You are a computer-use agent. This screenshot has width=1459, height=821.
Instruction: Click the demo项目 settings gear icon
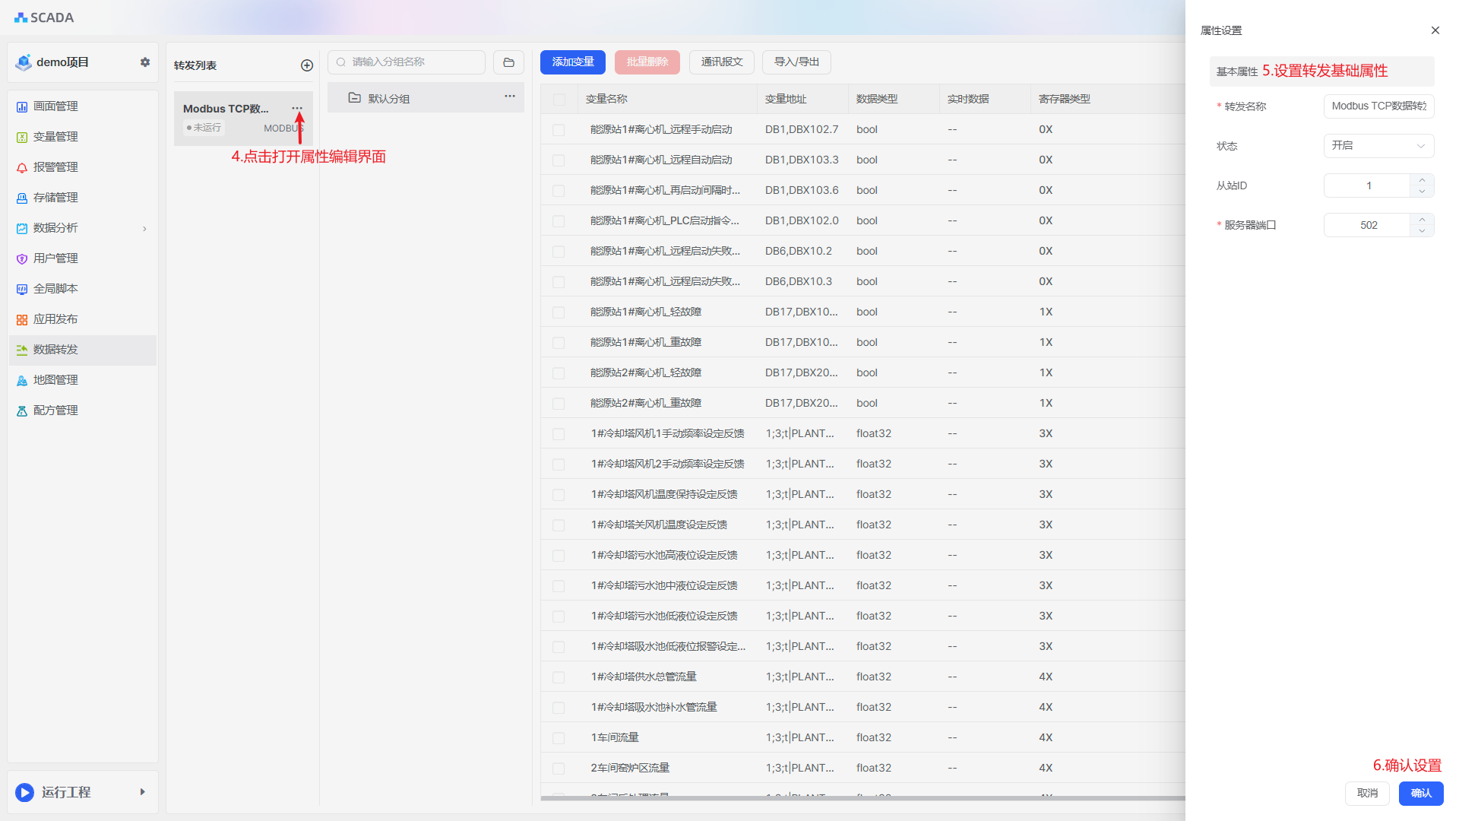click(x=145, y=62)
